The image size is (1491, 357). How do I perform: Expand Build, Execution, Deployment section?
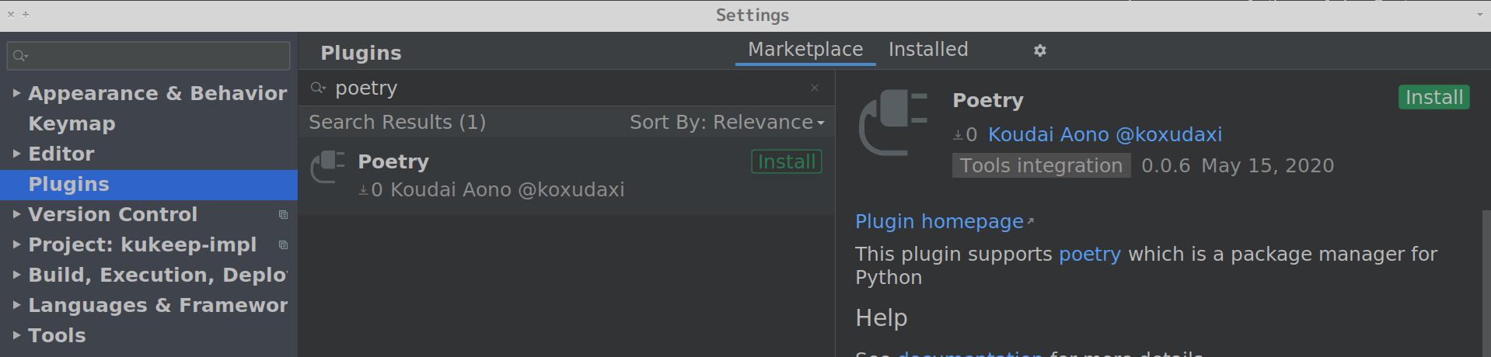coord(16,275)
